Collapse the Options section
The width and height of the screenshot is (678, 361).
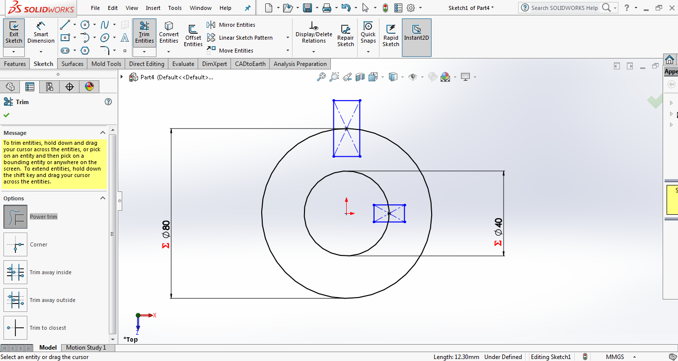[x=103, y=198]
